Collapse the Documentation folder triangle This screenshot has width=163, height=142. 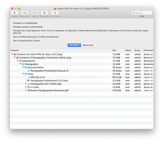(x=23, y=67)
